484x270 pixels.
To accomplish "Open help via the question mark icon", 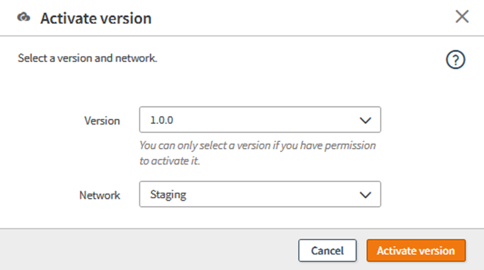I will [455, 60].
